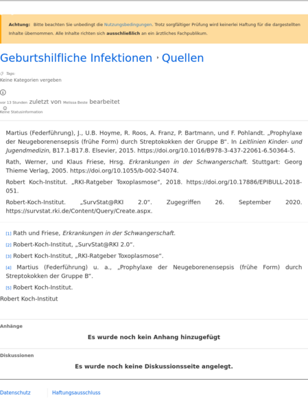This screenshot has width=308, height=412.
Task: Click the Diskussionen section heading
Action: pos(16,355)
